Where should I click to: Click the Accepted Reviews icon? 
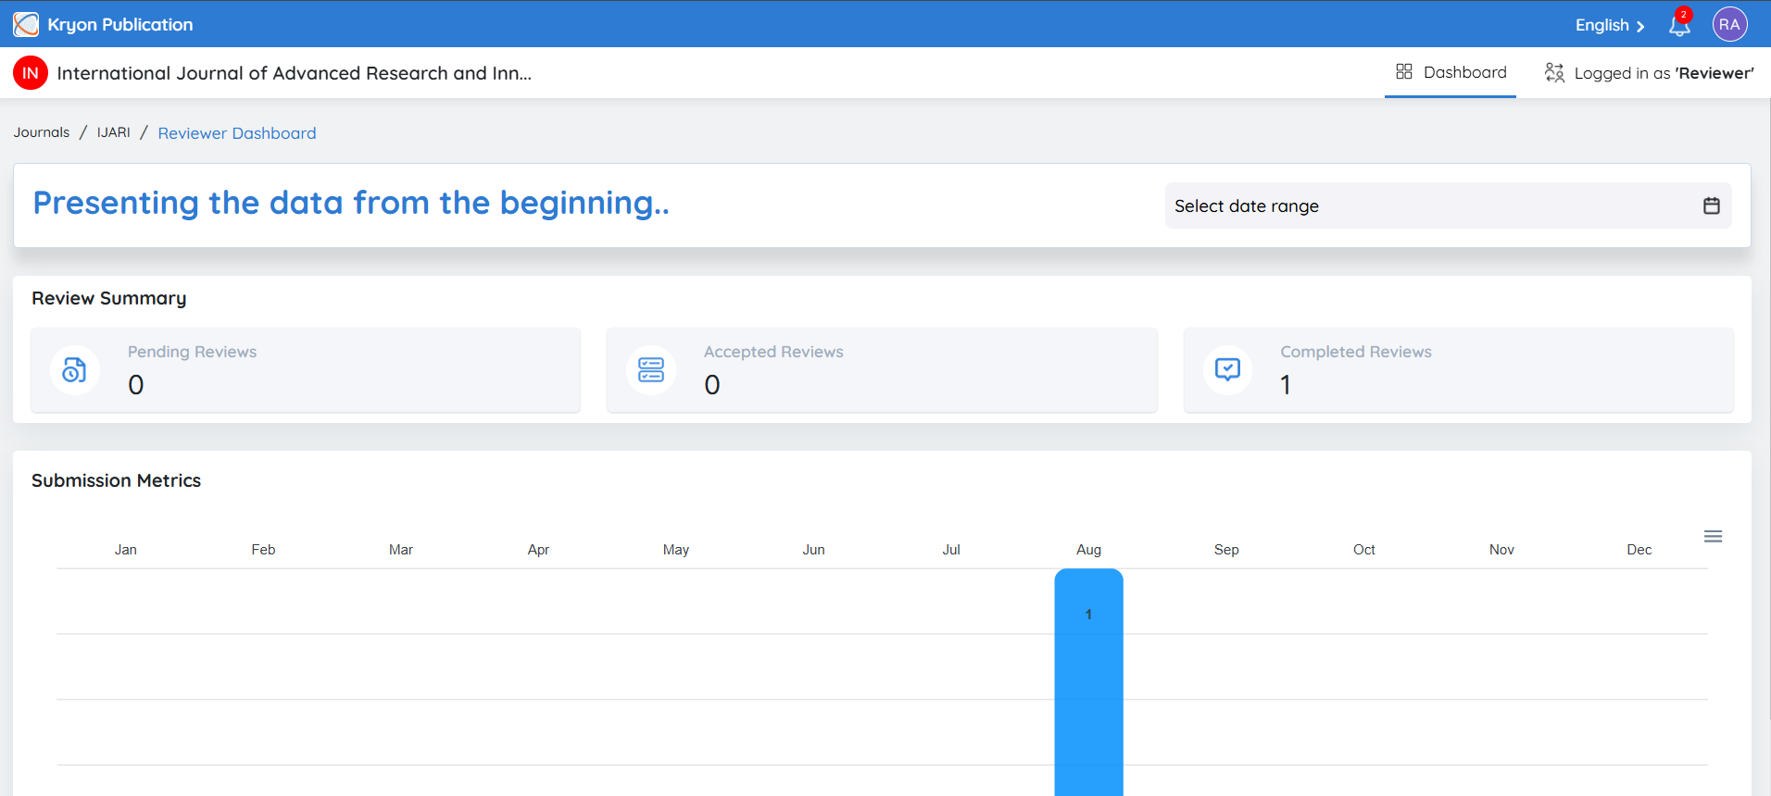click(651, 370)
